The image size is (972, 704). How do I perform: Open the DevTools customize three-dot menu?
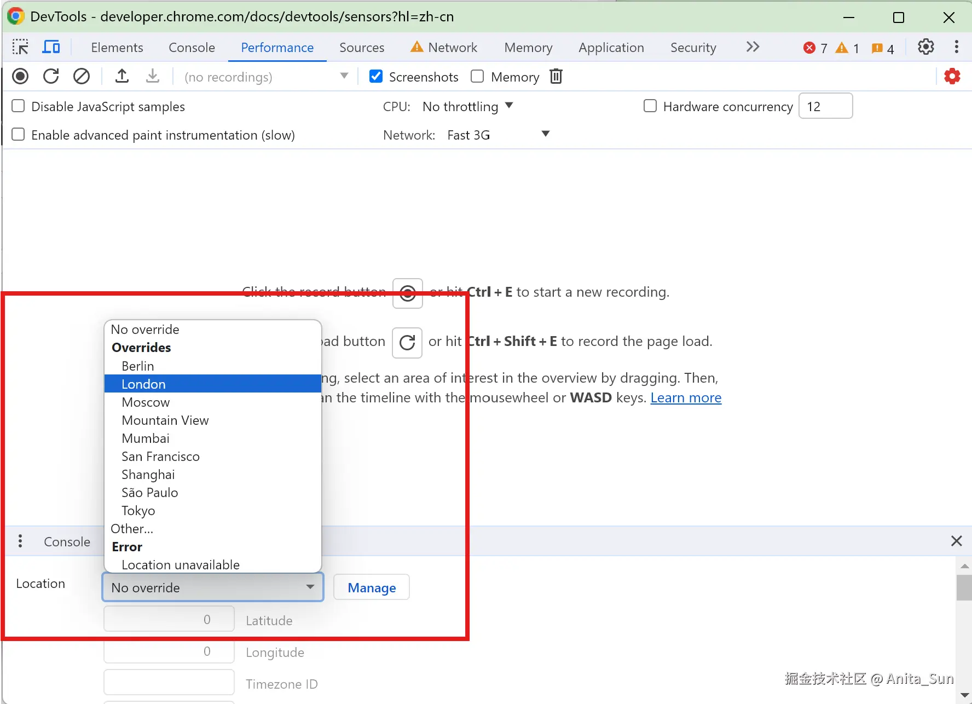point(957,47)
